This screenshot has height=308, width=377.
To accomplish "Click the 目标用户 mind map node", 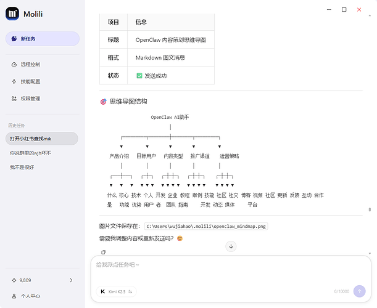I will coord(146,156).
